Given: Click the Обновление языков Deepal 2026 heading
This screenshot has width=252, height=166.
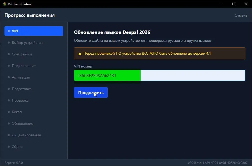Looking at the screenshot, I should (x=112, y=32).
